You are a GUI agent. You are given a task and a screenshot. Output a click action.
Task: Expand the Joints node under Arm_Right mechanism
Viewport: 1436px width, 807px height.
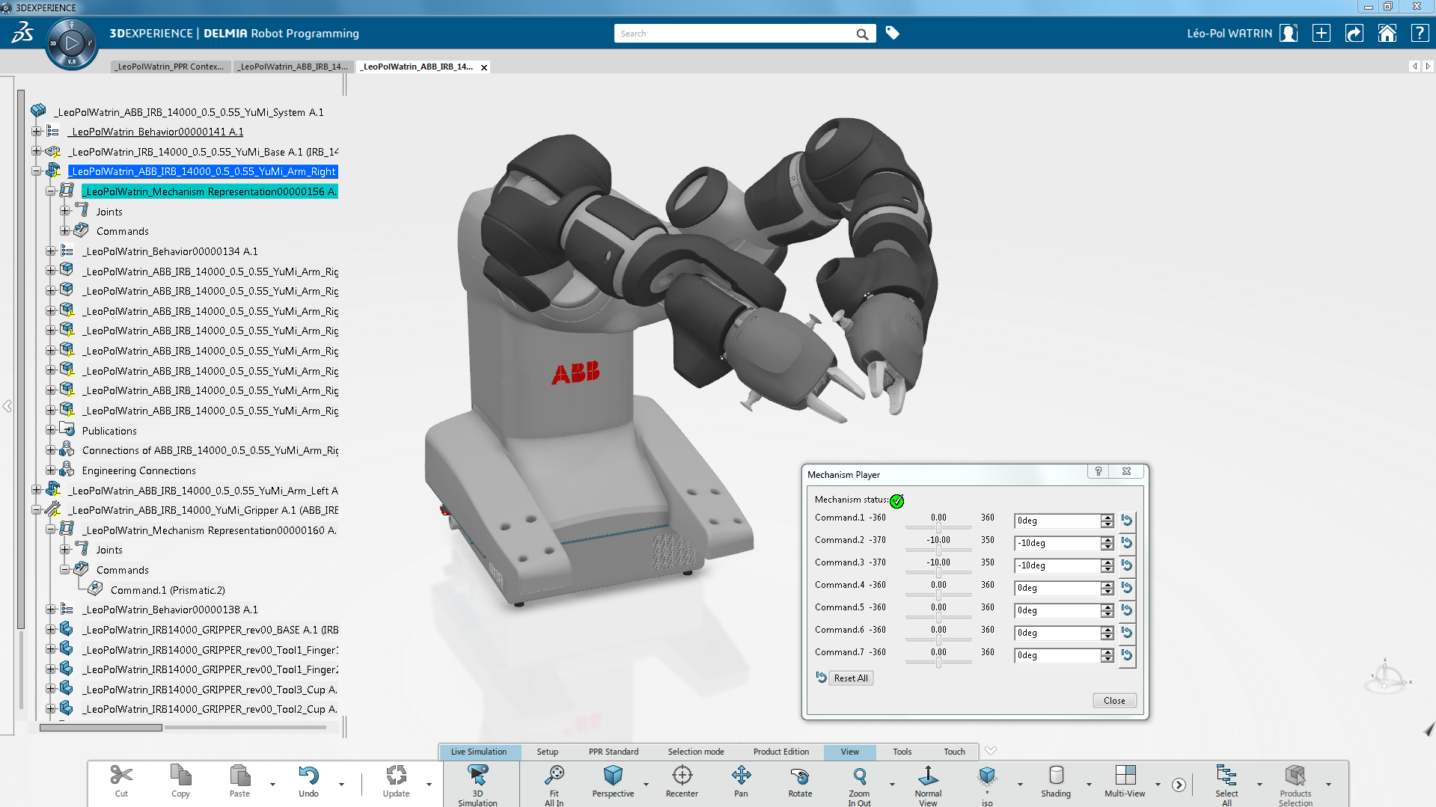[x=65, y=212]
